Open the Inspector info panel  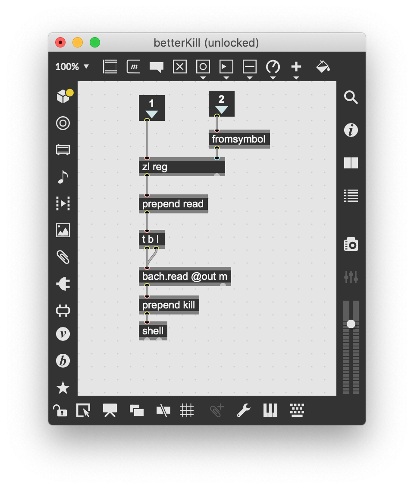point(351,130)
